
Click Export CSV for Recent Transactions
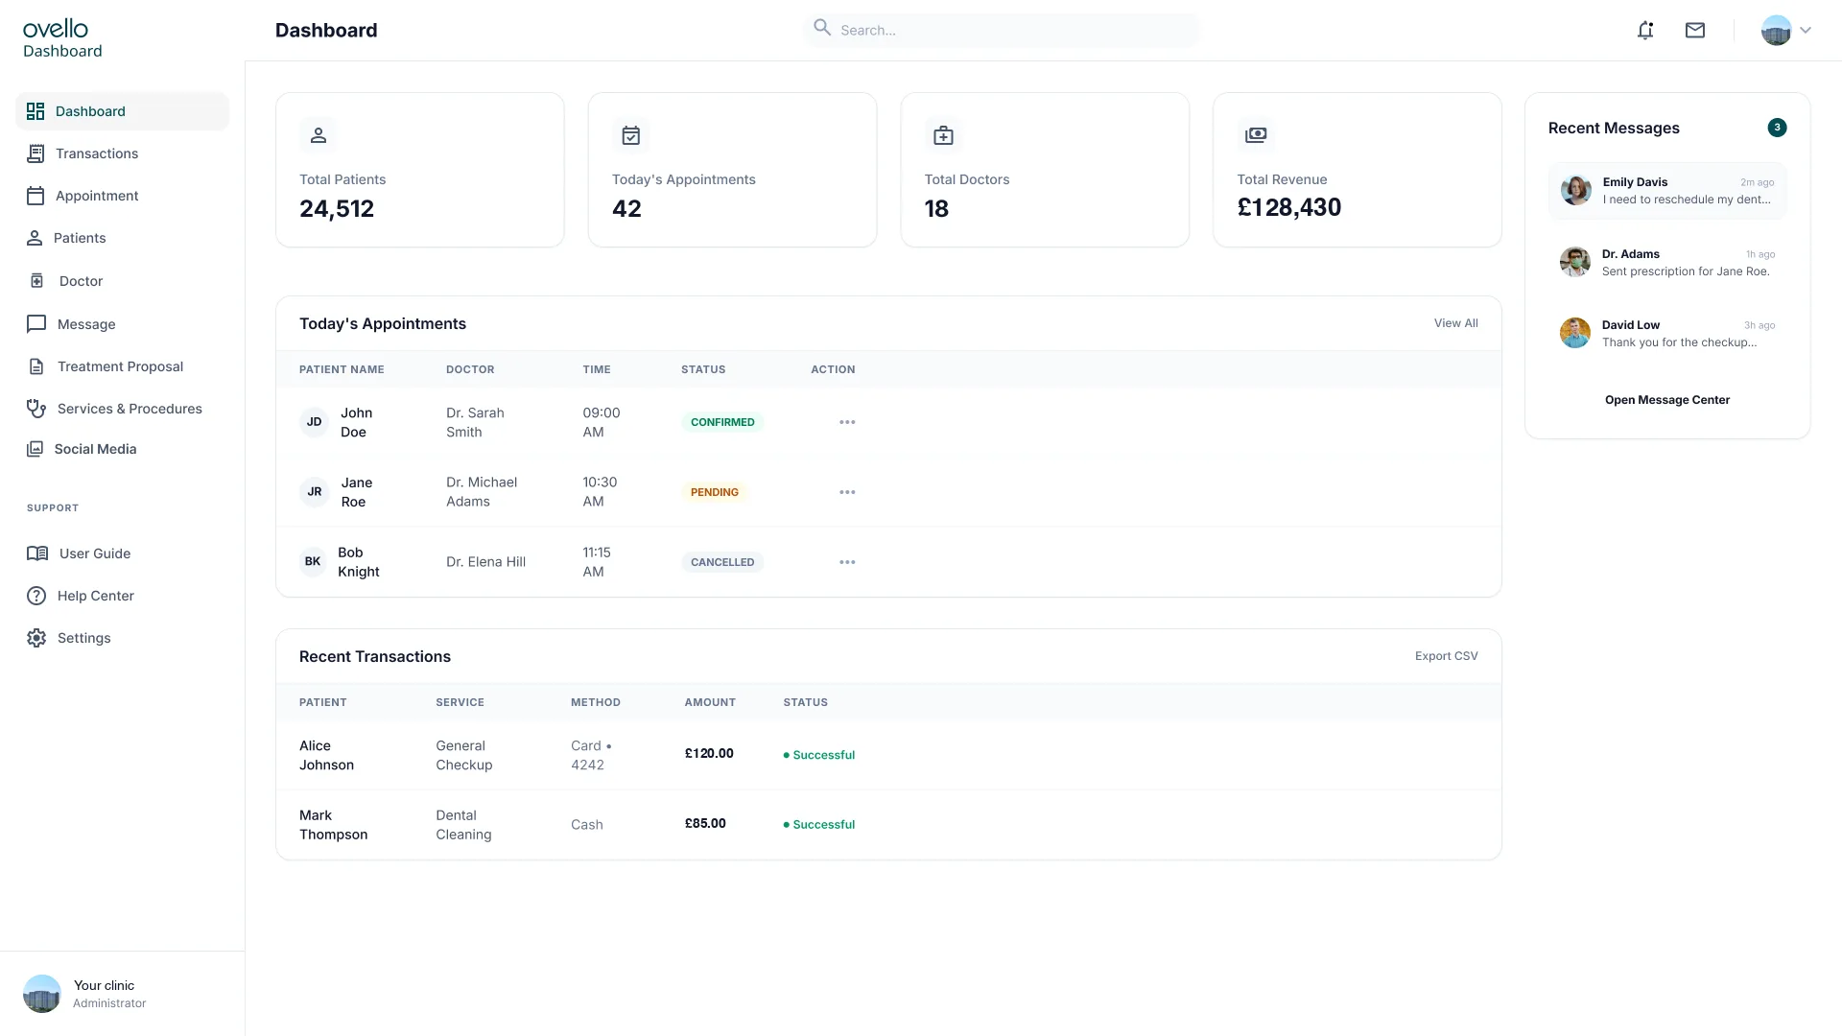1446,656
